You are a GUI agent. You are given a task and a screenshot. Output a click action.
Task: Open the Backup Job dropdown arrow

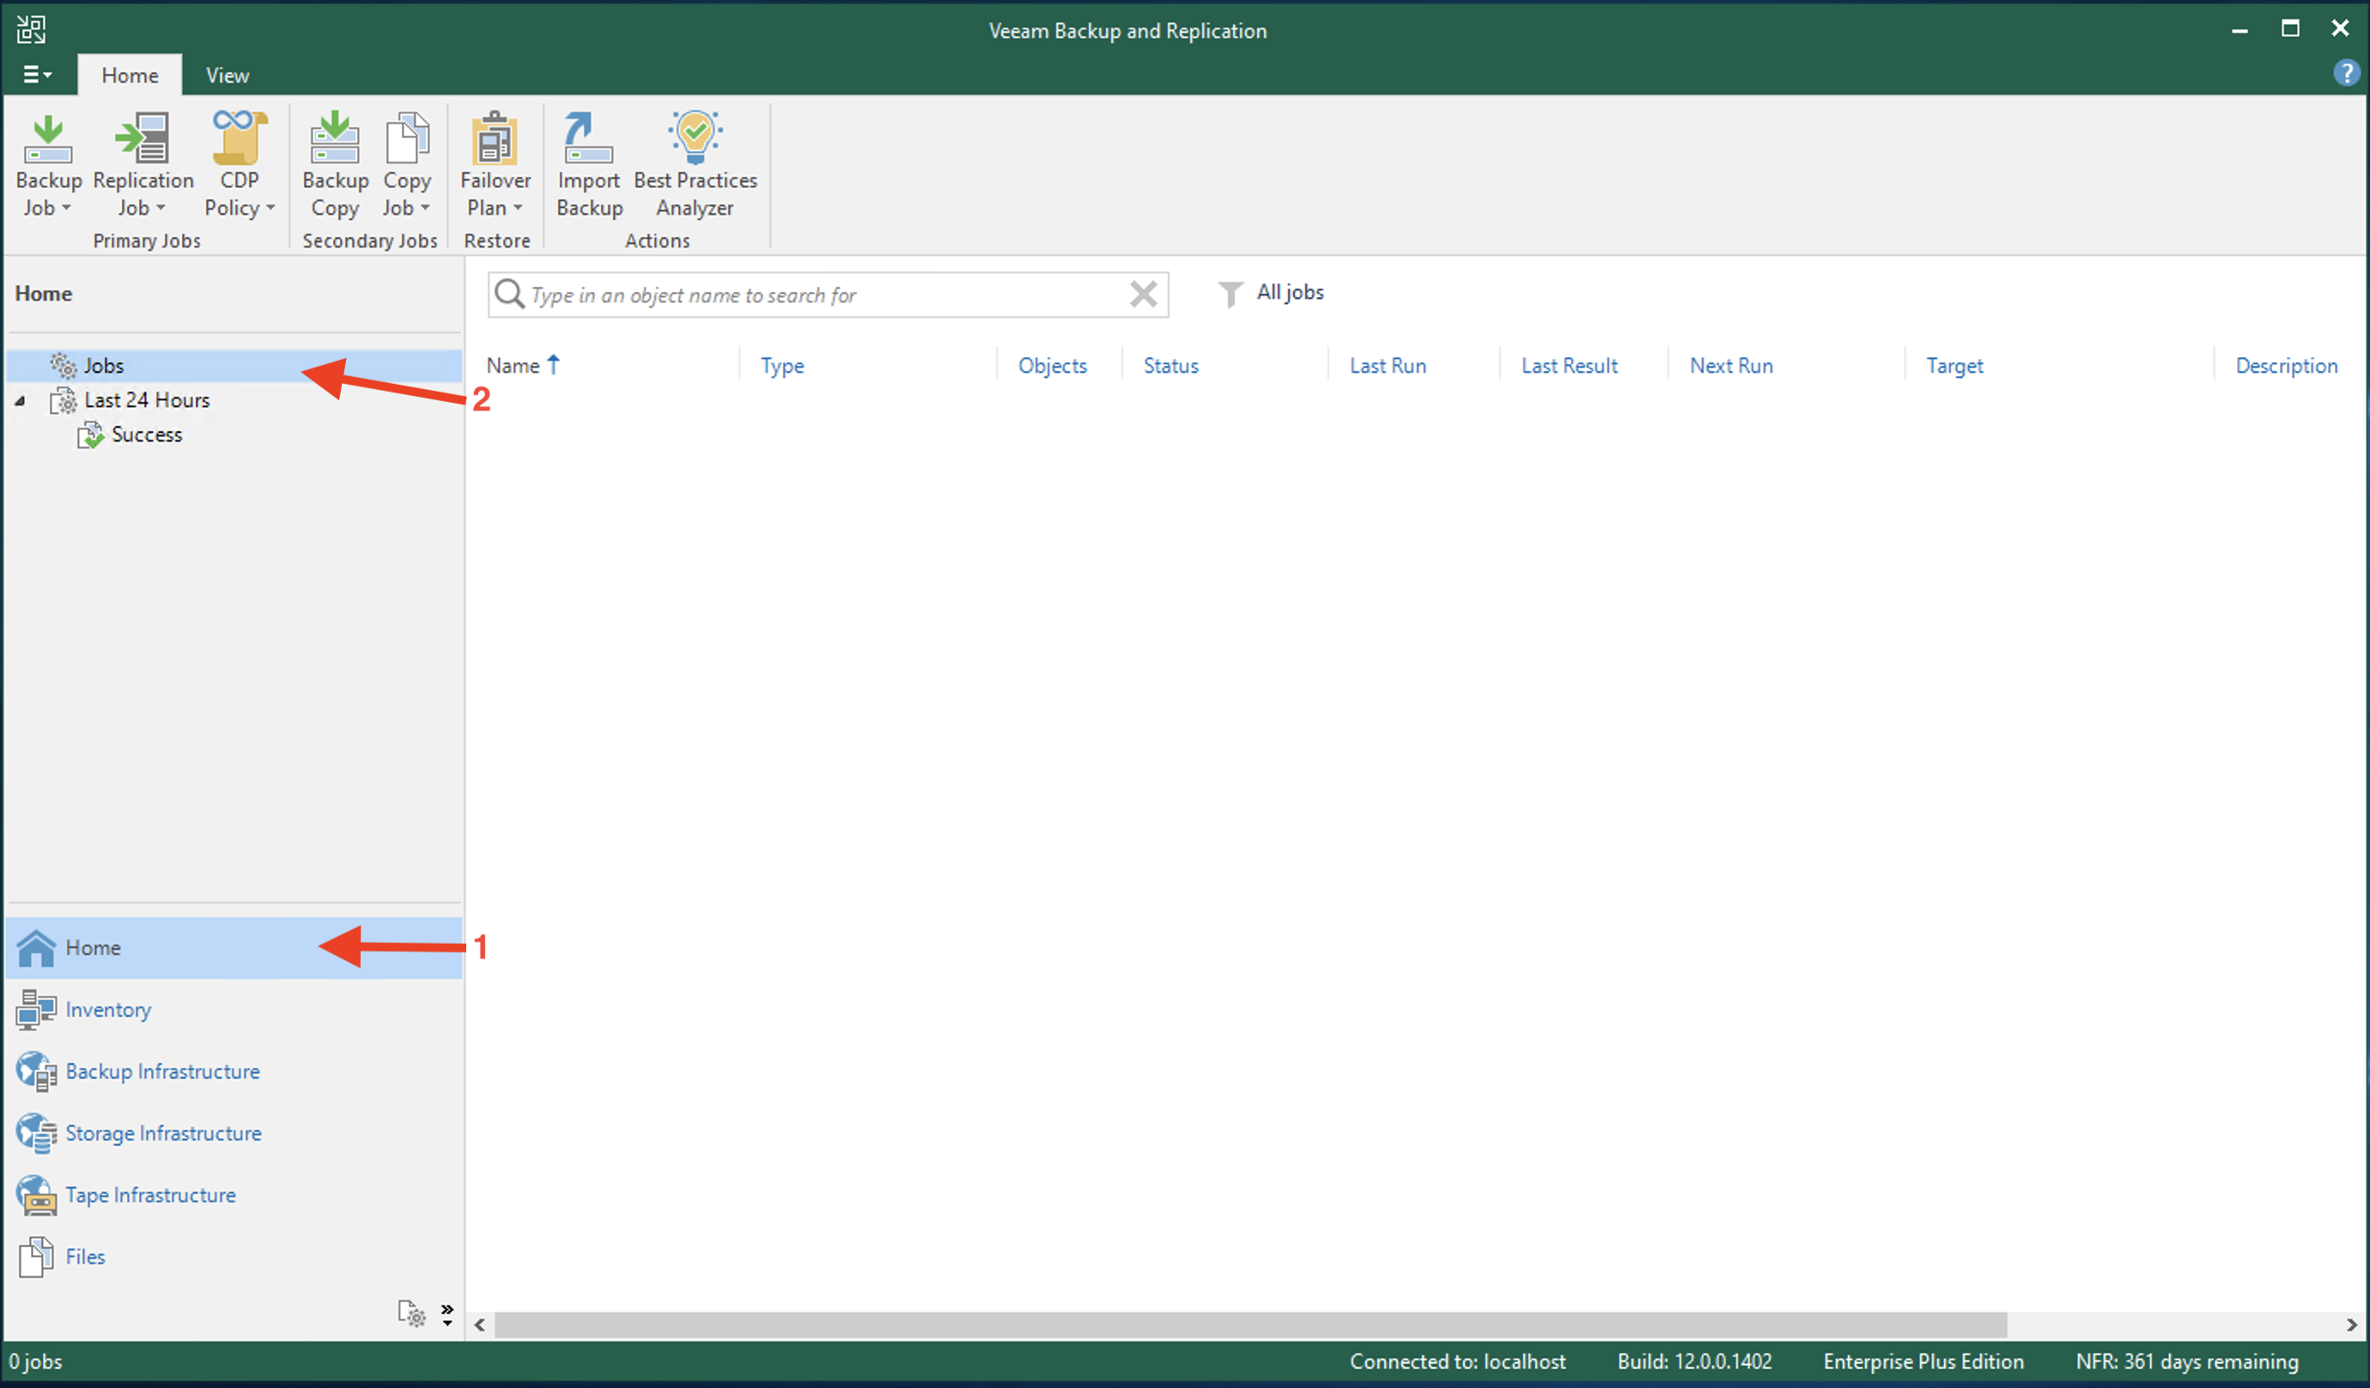click(x=66, y=208)
